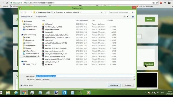Open the Тип файла combo box
This screenshot has width=173, height=97.
[85, 79]
